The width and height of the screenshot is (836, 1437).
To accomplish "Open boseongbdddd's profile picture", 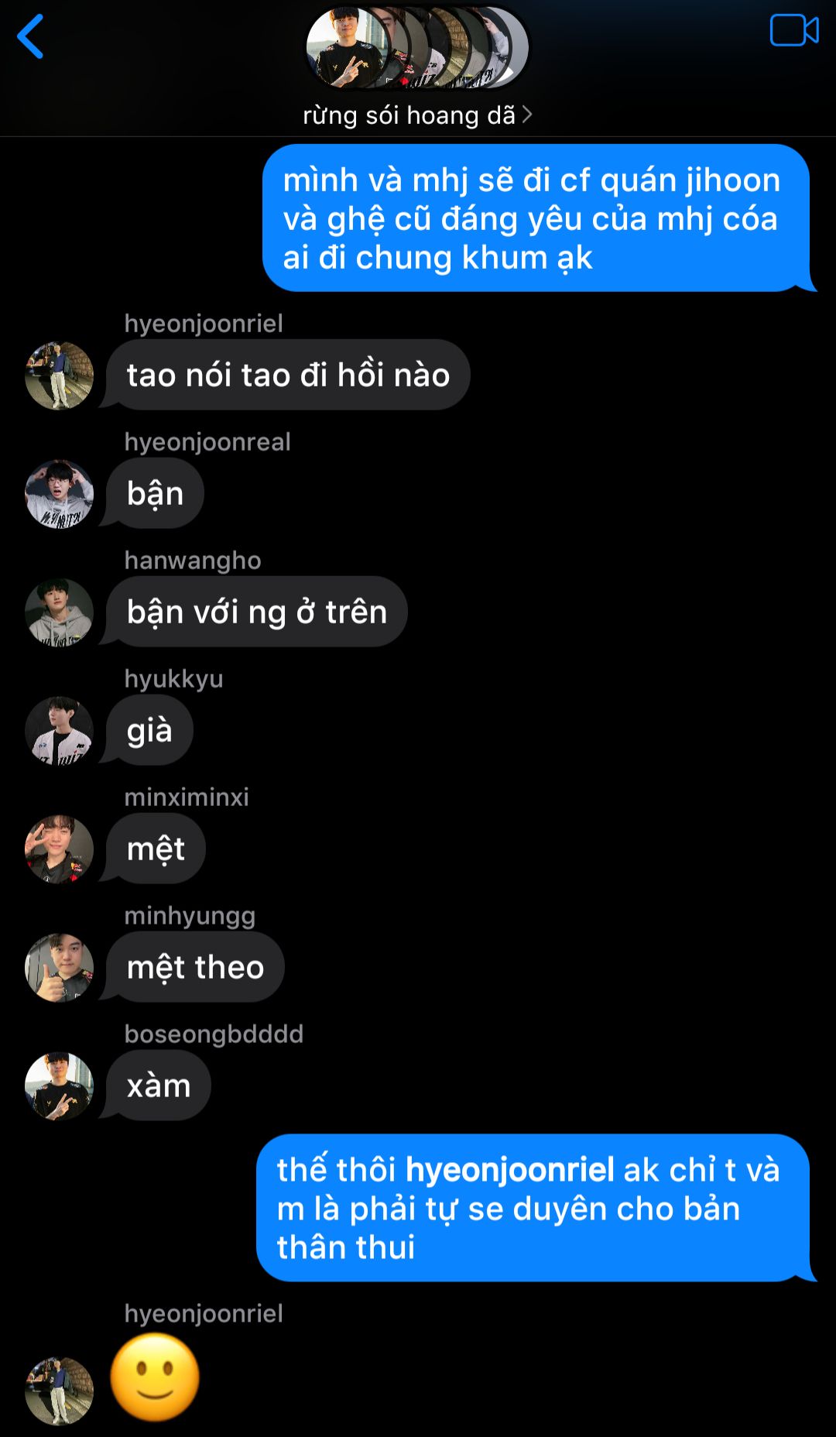I will [60, 1086].
